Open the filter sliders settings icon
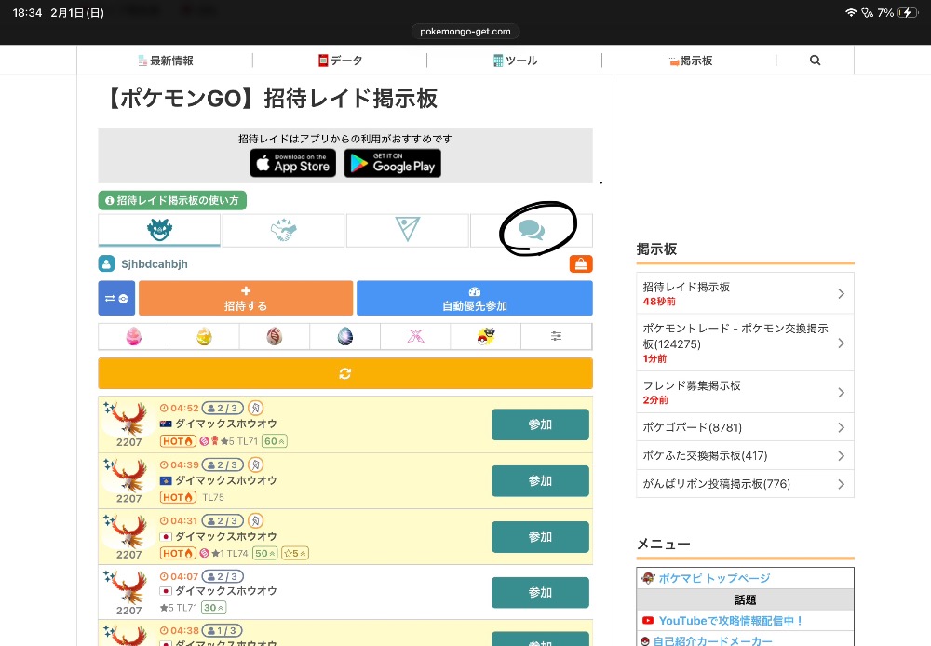The height and width of the screenshot is (646, 931). 556,337
